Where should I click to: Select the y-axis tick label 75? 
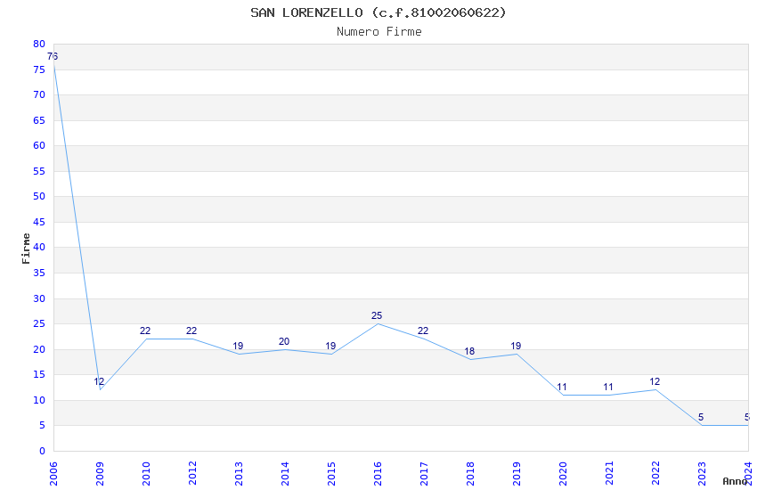(39, 69)
